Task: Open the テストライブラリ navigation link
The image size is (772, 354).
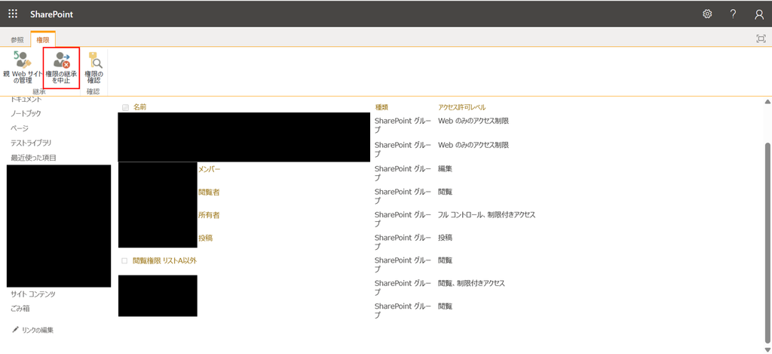Action: tap(32, 143)
